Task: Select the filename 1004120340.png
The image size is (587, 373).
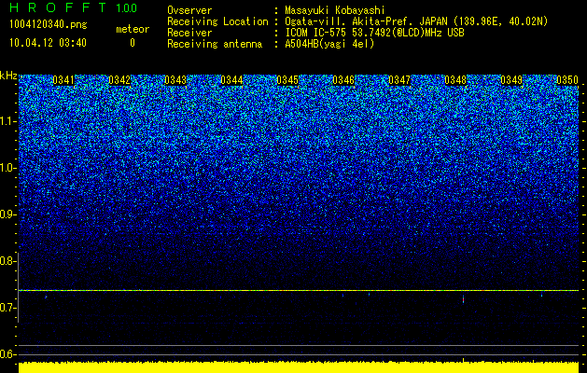Action: point(49,25)
